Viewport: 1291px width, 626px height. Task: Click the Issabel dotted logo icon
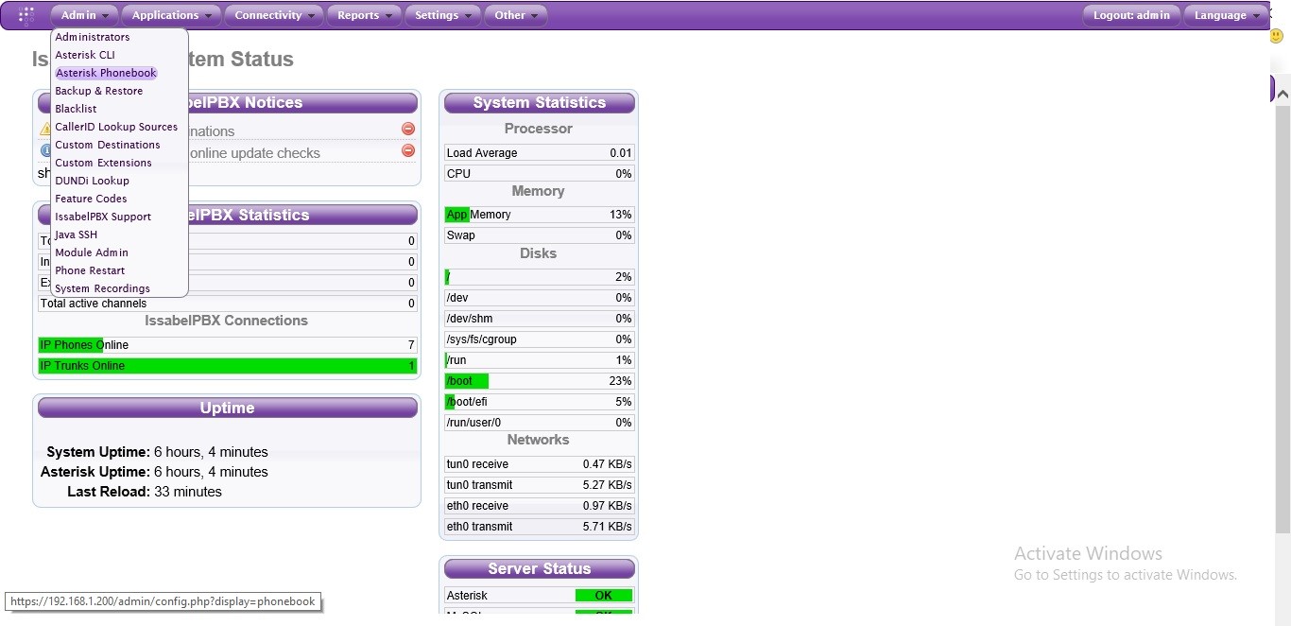[x=26, y=15]
